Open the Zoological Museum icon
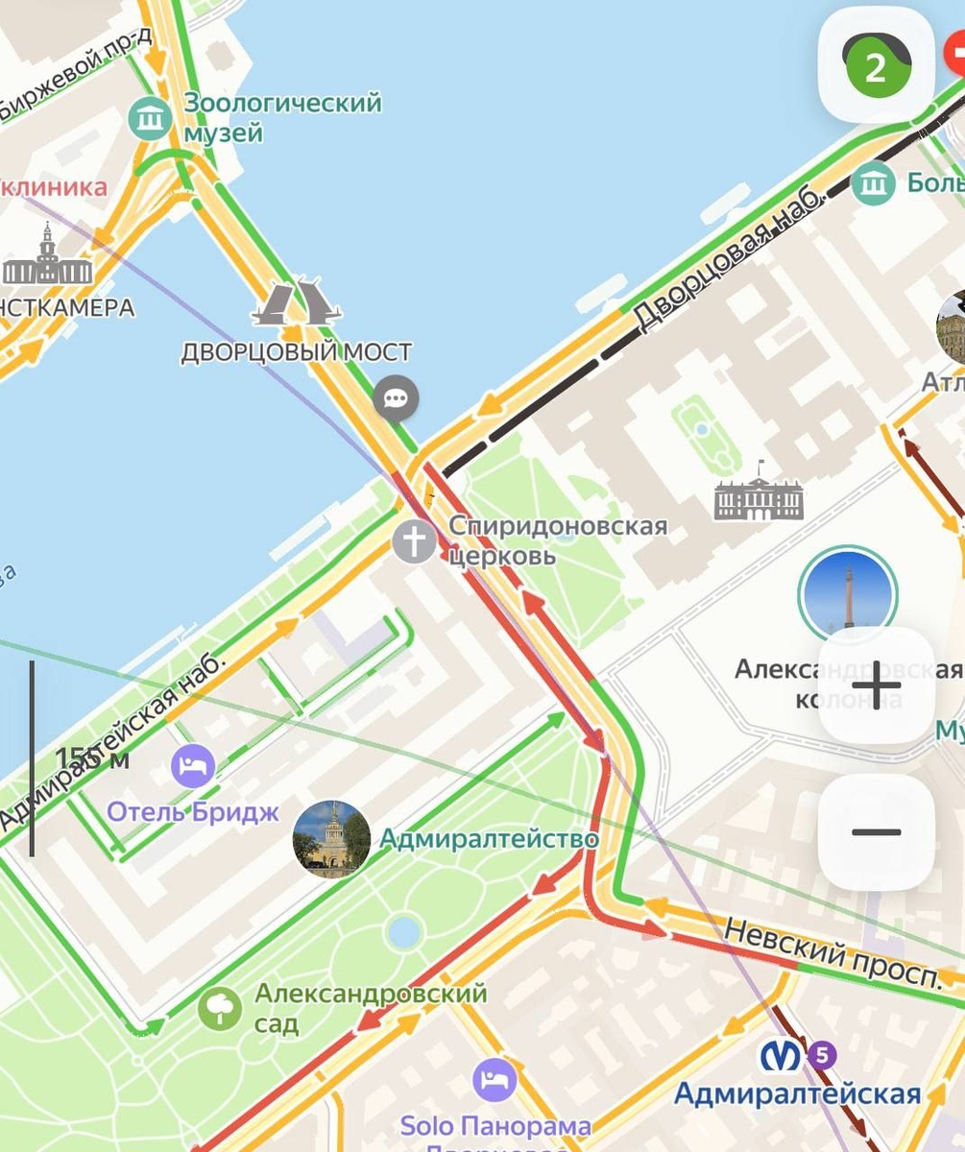This screenshot has width=965, height=1152. (x=151, y=118)
